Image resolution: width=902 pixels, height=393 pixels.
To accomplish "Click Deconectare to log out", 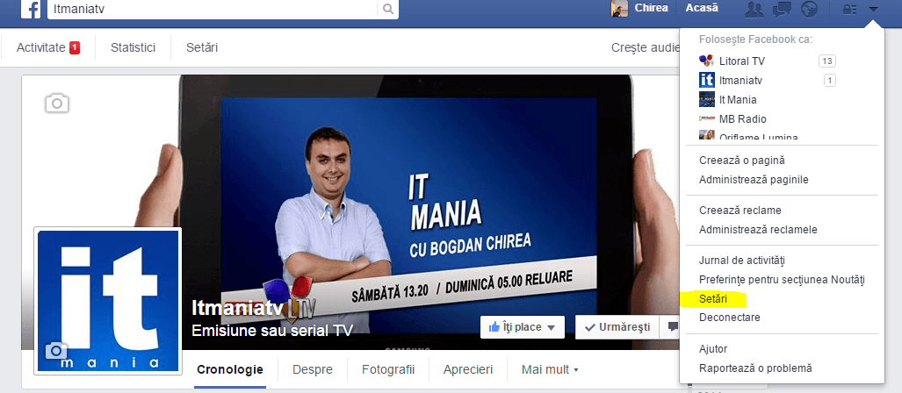I will [729, 318].
